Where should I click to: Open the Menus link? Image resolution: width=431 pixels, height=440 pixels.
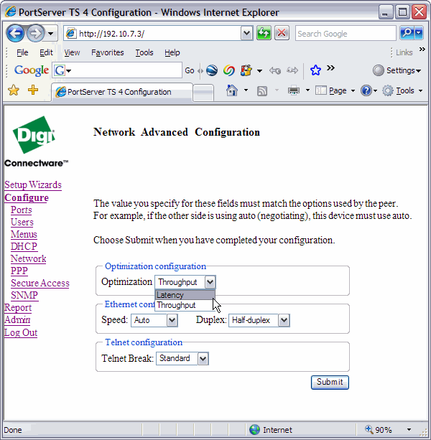click(24, 234)
